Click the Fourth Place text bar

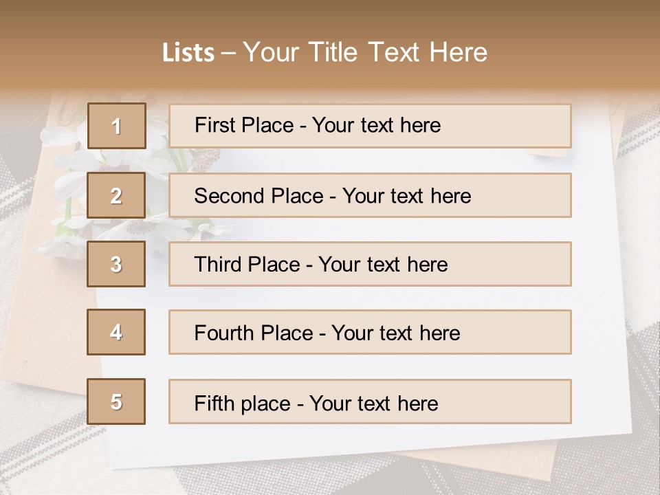click(x=370, y=332)
